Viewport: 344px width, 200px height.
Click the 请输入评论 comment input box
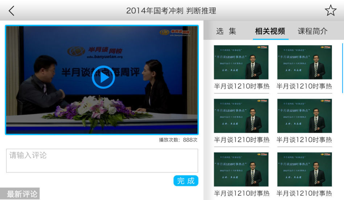102,160
